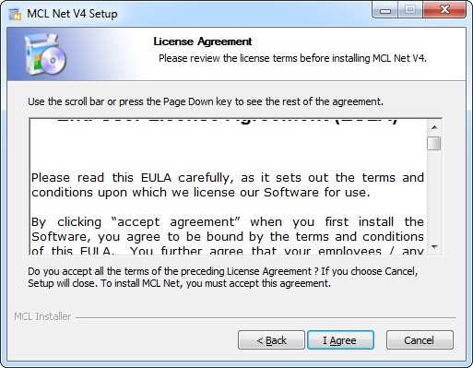The image size is (473, 368).
Task: Click the 'MCL Net V4 Setup' title text
Action: 72,14
